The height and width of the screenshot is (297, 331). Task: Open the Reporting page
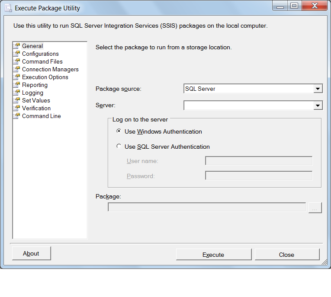click(x=35, y=85)
